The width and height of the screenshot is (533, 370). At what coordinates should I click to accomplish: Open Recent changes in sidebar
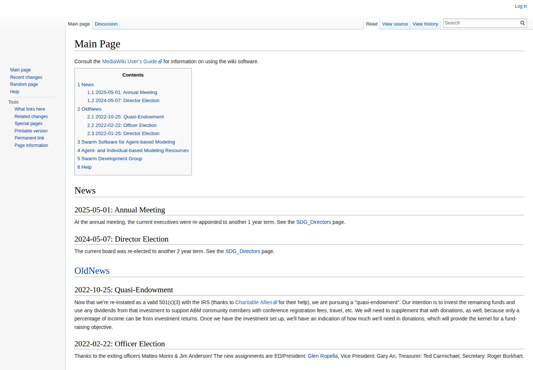[x=26, y=77]
